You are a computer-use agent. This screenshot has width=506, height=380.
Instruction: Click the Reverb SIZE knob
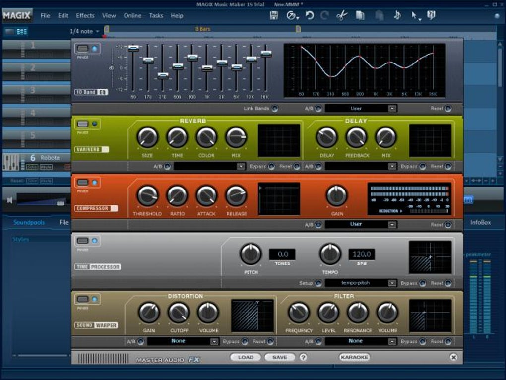click(147, 137)
